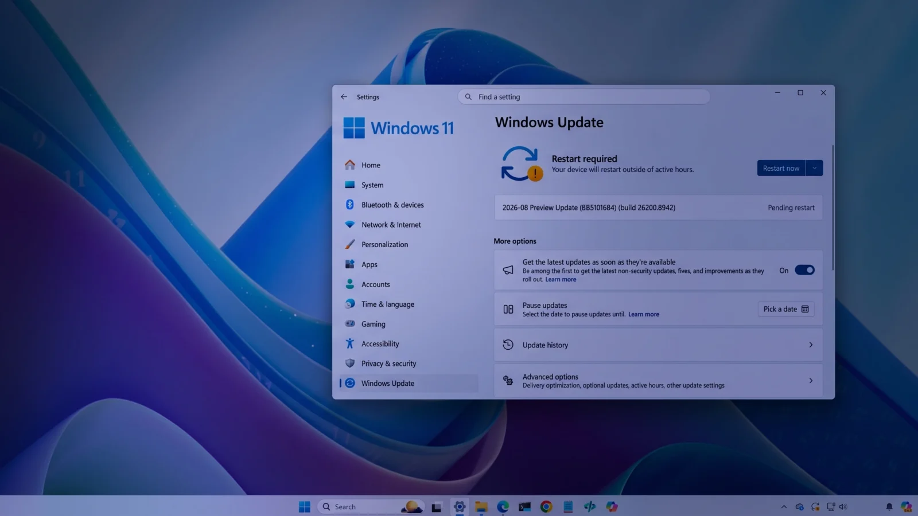
Task: Click the Pending restart status text
Action: [x=791, y=208]
